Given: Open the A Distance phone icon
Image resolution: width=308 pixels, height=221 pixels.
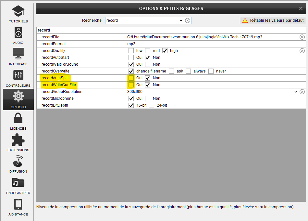Looking at the screenshot, I should 18,204.
